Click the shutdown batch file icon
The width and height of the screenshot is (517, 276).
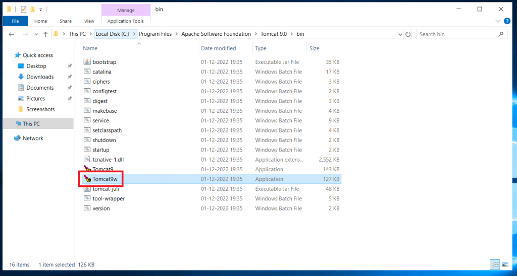87,140
